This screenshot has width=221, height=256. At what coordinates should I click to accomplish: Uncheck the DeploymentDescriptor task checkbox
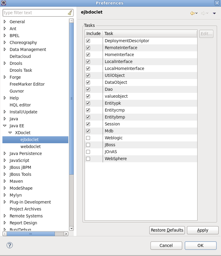(88, 41)
